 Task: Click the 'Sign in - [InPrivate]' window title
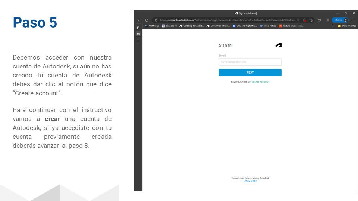248,13
